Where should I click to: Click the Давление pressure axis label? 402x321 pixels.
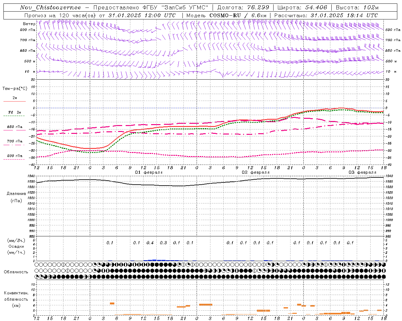16,193
